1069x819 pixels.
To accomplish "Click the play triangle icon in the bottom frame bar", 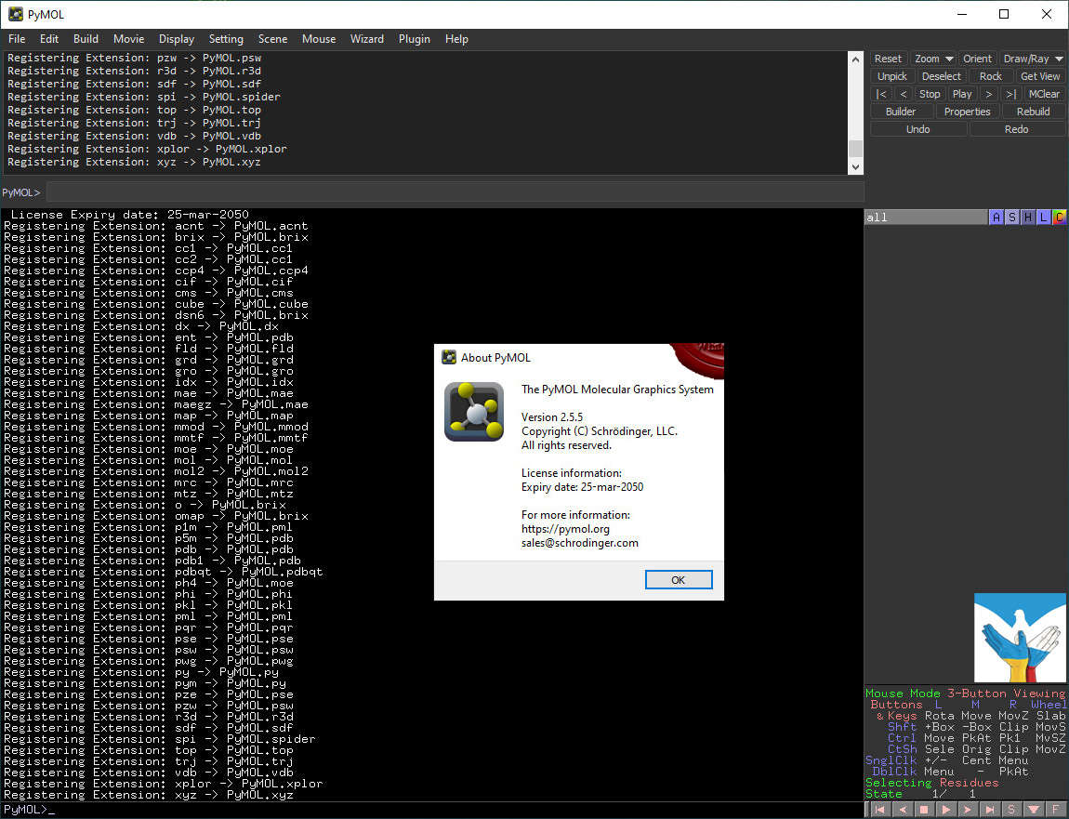I will point(945,810).
